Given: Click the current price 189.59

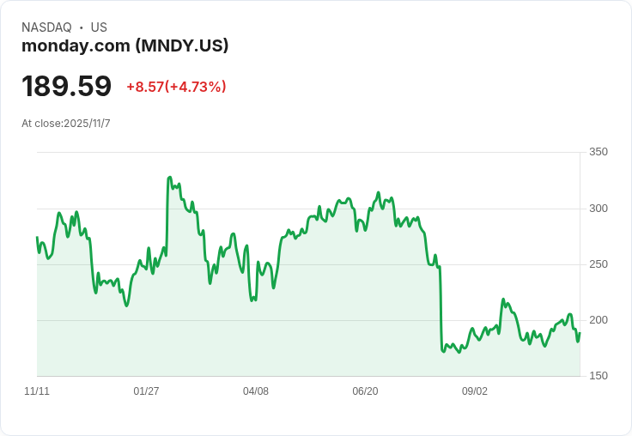Looking at the screenshot, I should point(66,86).
